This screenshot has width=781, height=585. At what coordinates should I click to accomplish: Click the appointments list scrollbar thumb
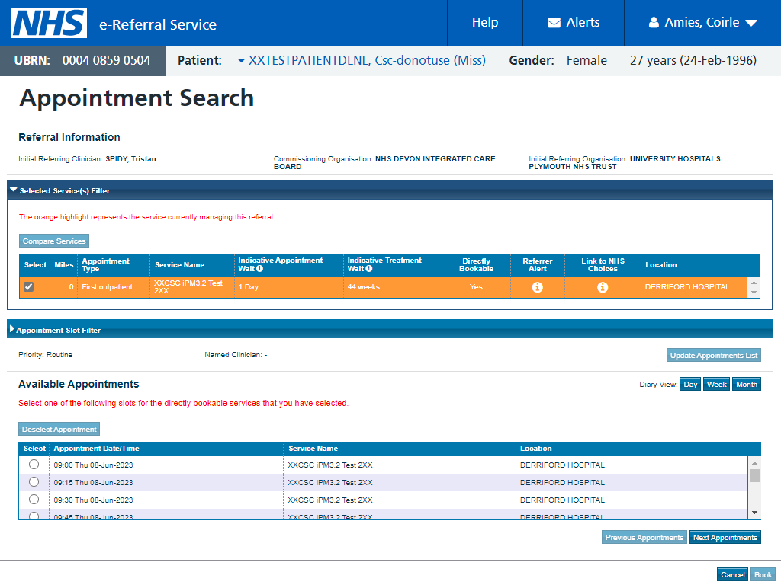[754, 475]
